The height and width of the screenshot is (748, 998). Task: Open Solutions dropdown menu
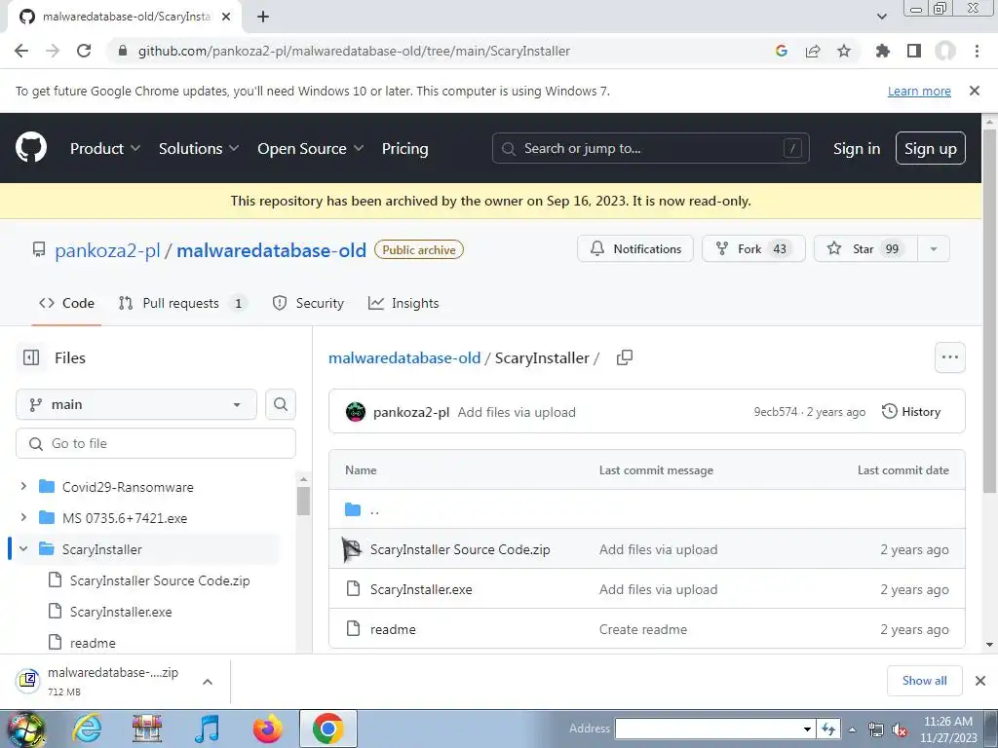coord(199,148)
